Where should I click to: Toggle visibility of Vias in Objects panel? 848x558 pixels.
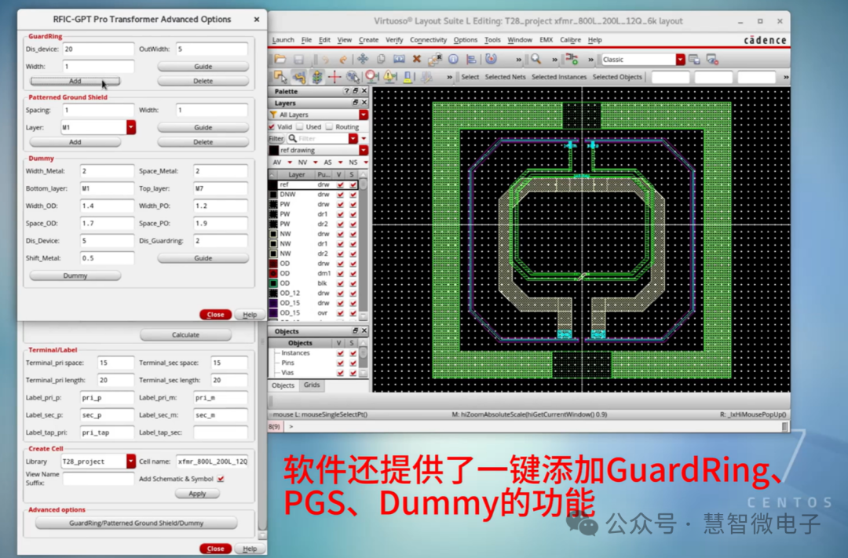(x=340, y=373)
